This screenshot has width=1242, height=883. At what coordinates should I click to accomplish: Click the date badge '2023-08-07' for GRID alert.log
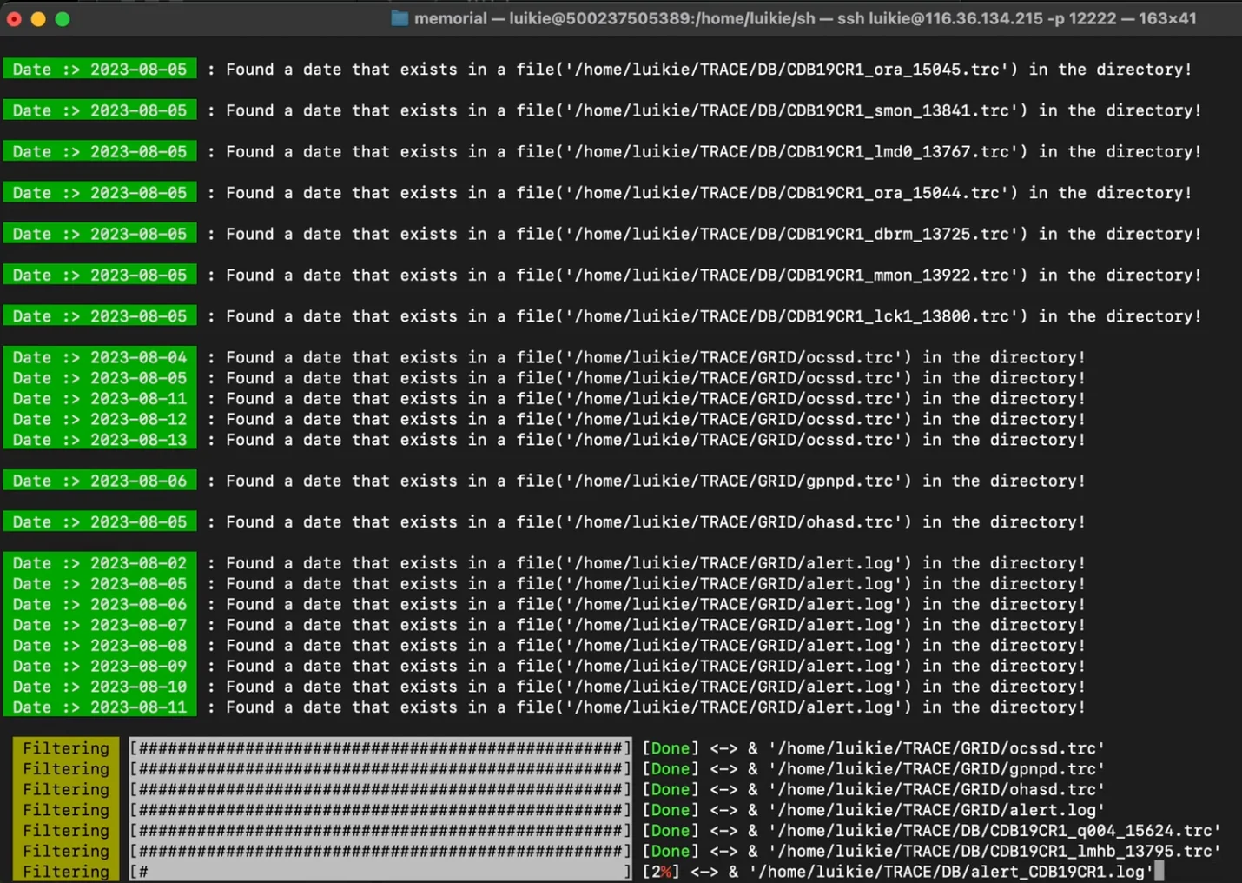pyautogui.click(x=100, y=625)
